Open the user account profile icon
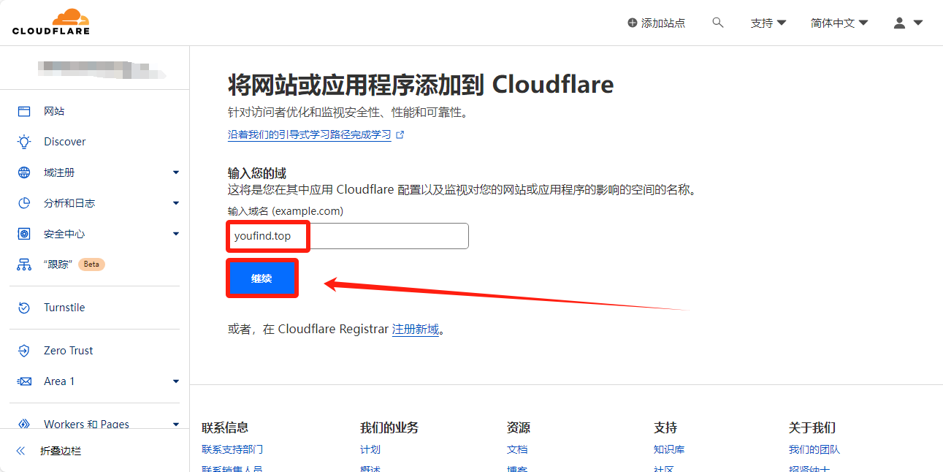The height and width of the screenshot is (472, 943). 900,23
